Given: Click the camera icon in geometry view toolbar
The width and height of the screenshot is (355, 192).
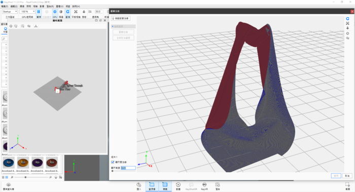Looking at the screenshot, I should (x=29, y=26).
